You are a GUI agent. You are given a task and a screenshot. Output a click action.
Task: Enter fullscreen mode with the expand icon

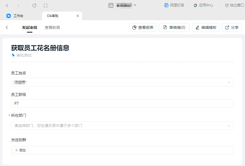coord(45,5)
